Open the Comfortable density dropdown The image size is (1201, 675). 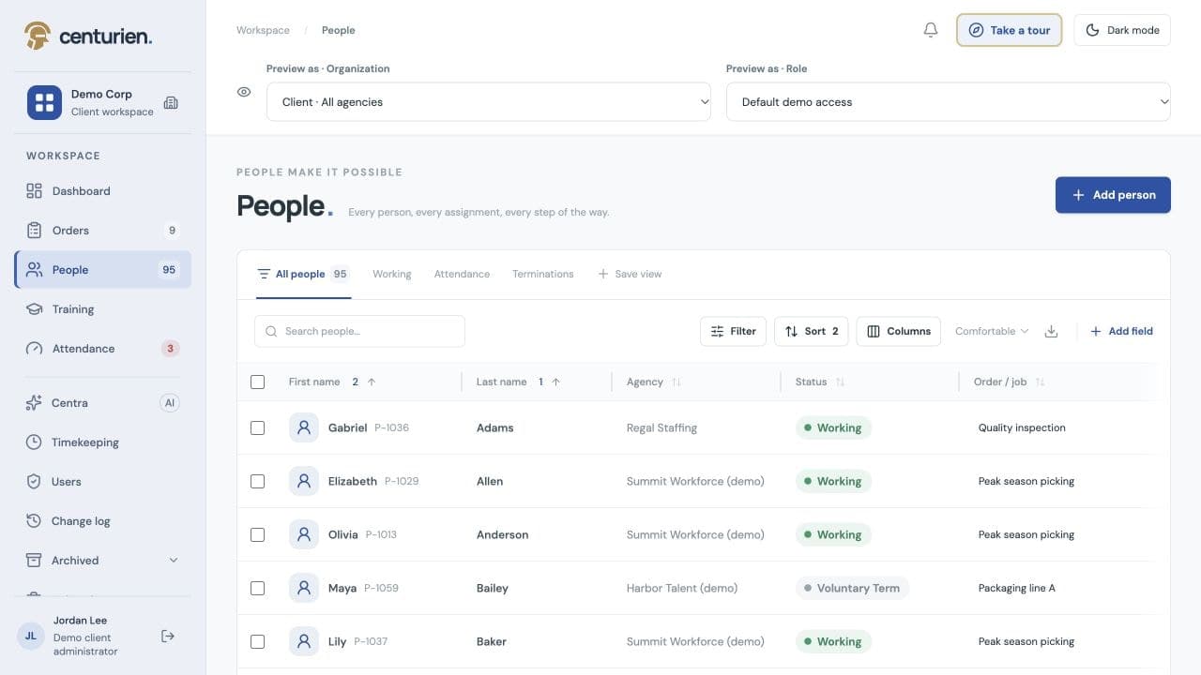992,331
